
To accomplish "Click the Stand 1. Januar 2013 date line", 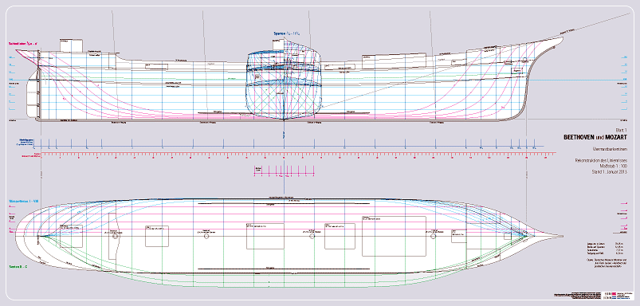I will (x=609, y=172).
